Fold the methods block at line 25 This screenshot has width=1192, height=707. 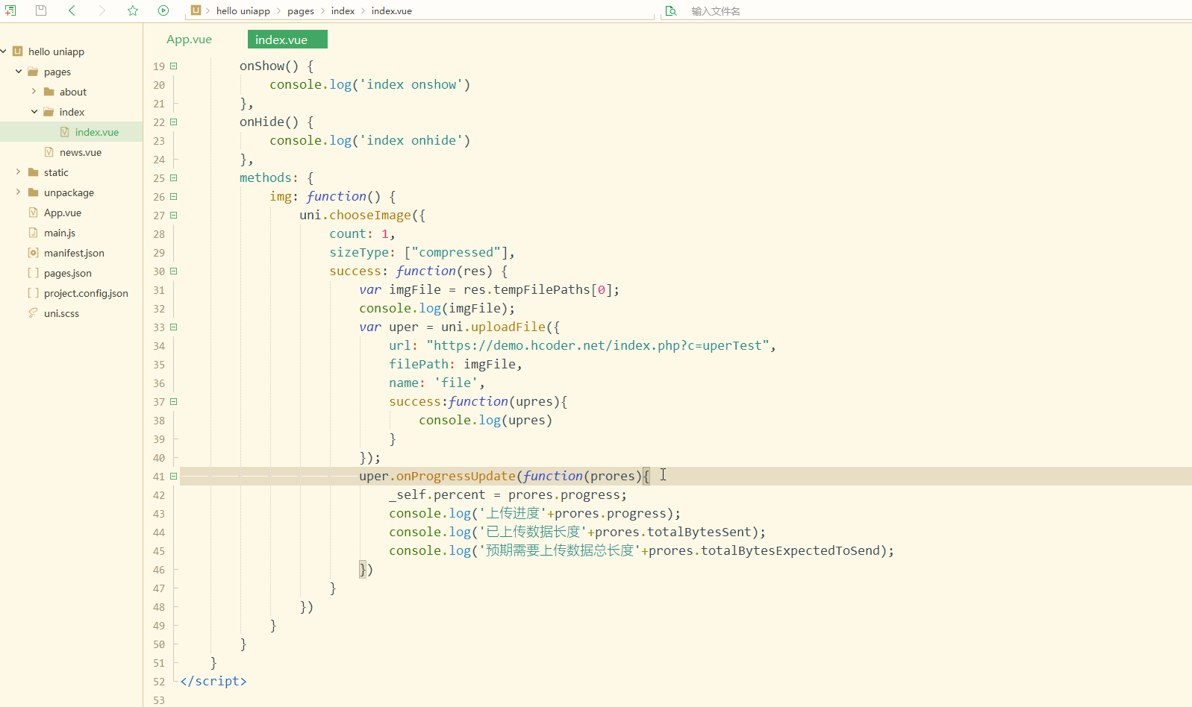point(174,177)
